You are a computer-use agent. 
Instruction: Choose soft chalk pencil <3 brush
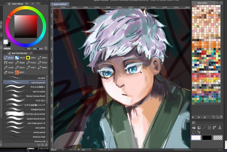(x=24, y=123)
